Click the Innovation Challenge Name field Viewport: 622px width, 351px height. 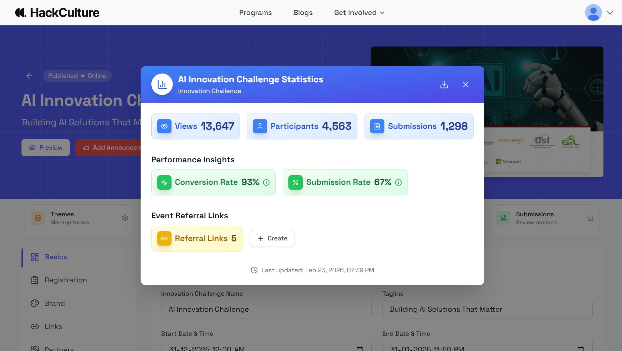click(266, 309)
